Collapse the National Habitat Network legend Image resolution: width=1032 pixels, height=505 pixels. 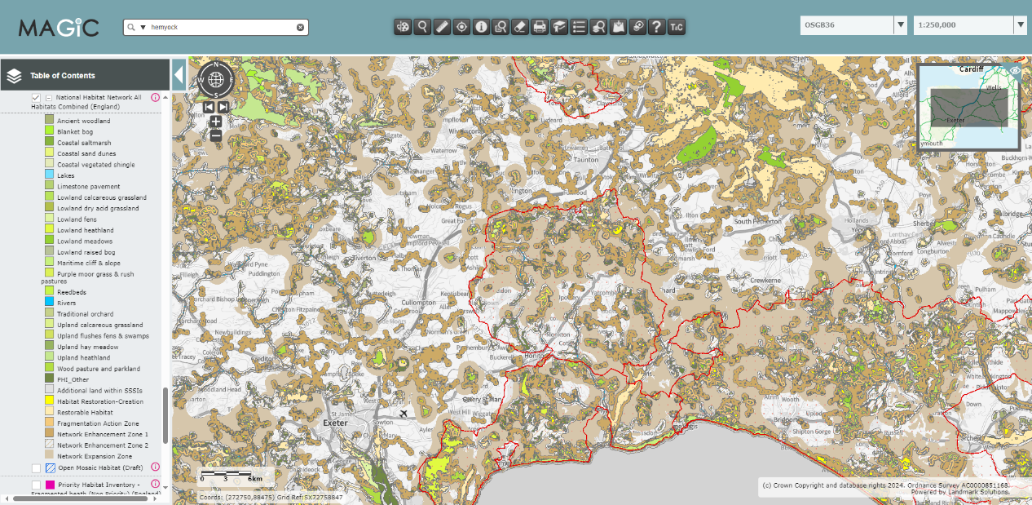49,98
